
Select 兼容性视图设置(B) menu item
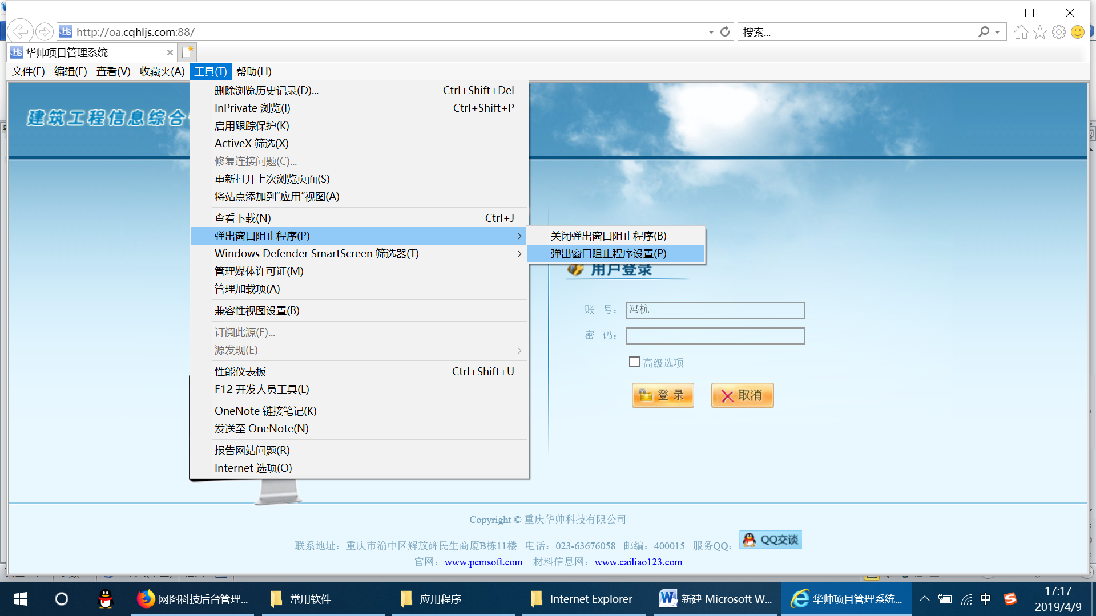pos(257,310)
